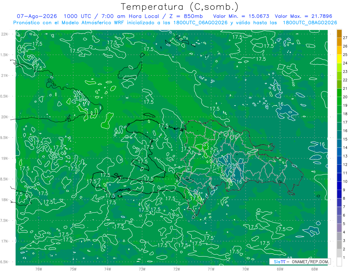Click the "Valor Max. = 21.7896" text
This screenshot has width=353, height=273.
click(x=303, y=16)
